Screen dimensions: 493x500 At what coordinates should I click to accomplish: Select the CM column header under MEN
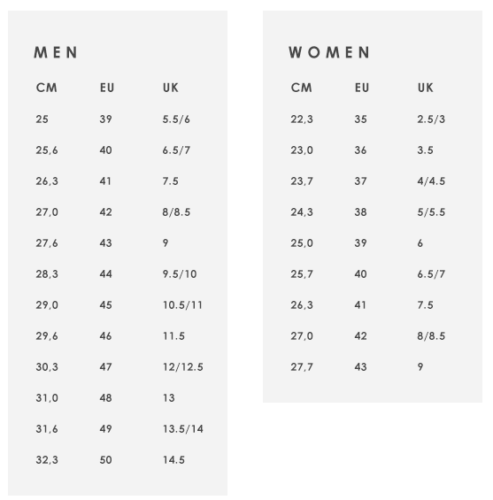pyautogui.click(x=47, y=88)
